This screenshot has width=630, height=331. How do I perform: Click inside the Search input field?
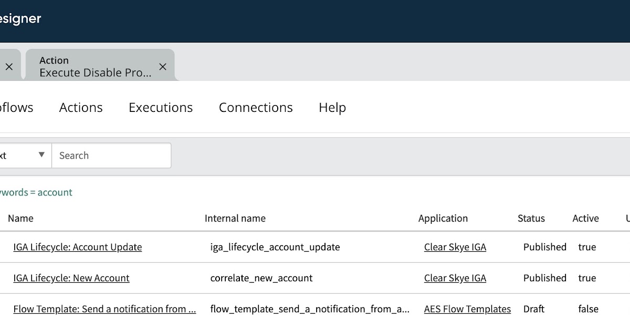[111, 155]
